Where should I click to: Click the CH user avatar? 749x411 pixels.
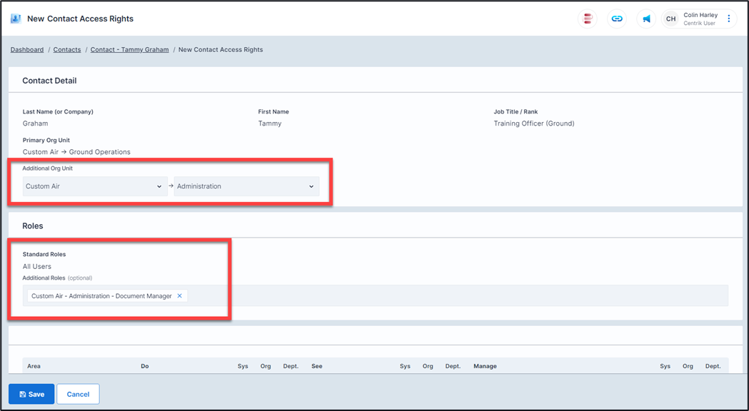670,19
